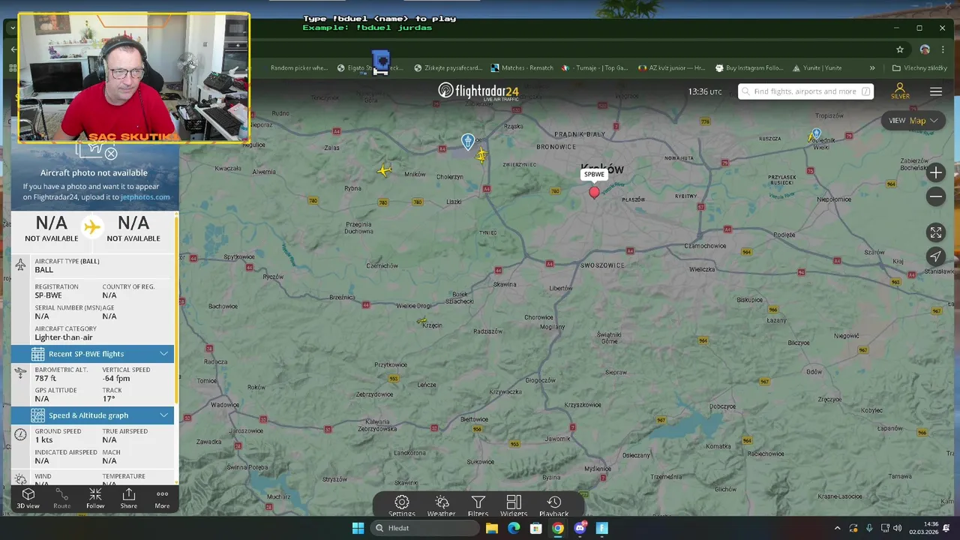Center the map on my location
This screenshot has height=540, width=960.
(935, 256)
